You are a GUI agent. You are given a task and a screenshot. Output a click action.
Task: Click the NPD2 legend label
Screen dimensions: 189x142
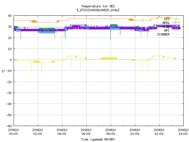click(166, 27)
